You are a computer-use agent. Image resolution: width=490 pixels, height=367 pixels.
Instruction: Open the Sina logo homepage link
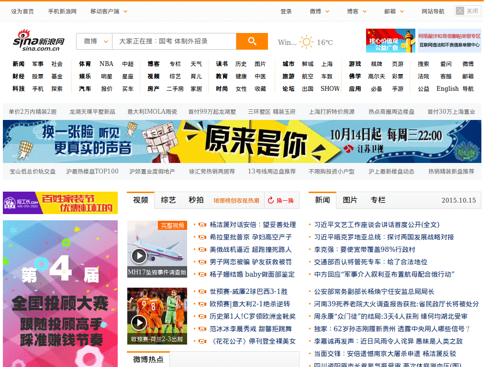[39, 41]
